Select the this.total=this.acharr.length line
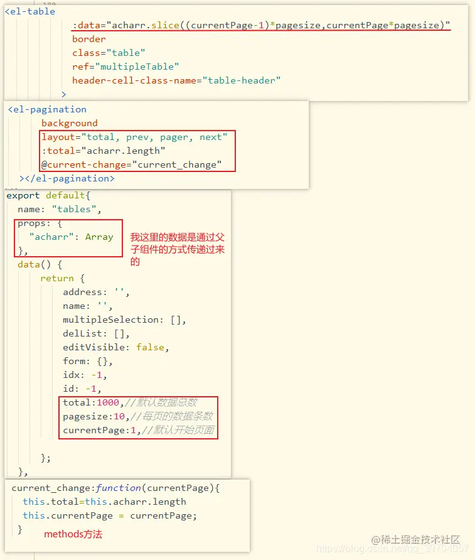Screen dimensions: 475x560 click(x=105, y=502)
